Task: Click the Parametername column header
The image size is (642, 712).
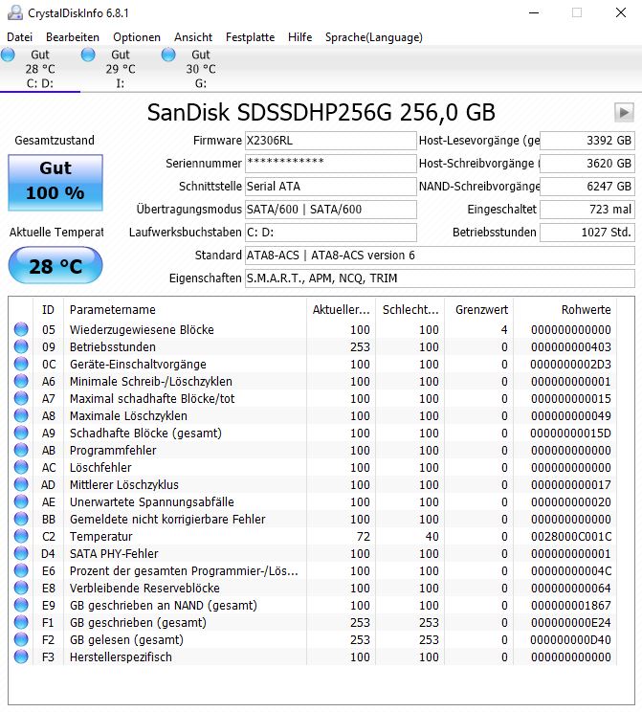Action: click(x=185, y=310)
